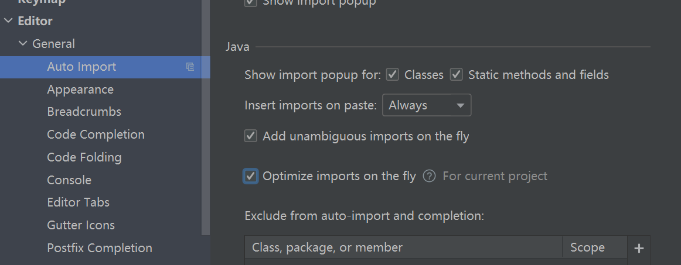Select the Appearance settings page

[80, 90]
